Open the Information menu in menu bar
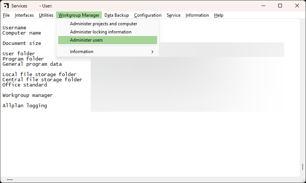 [197, 15]
